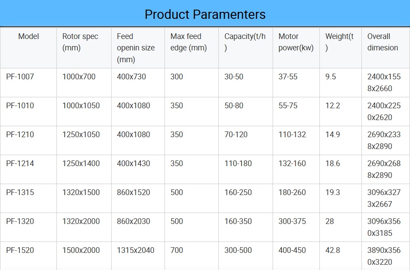
Task: Select the Max feed edge header cell
Action: click(188, 42)
